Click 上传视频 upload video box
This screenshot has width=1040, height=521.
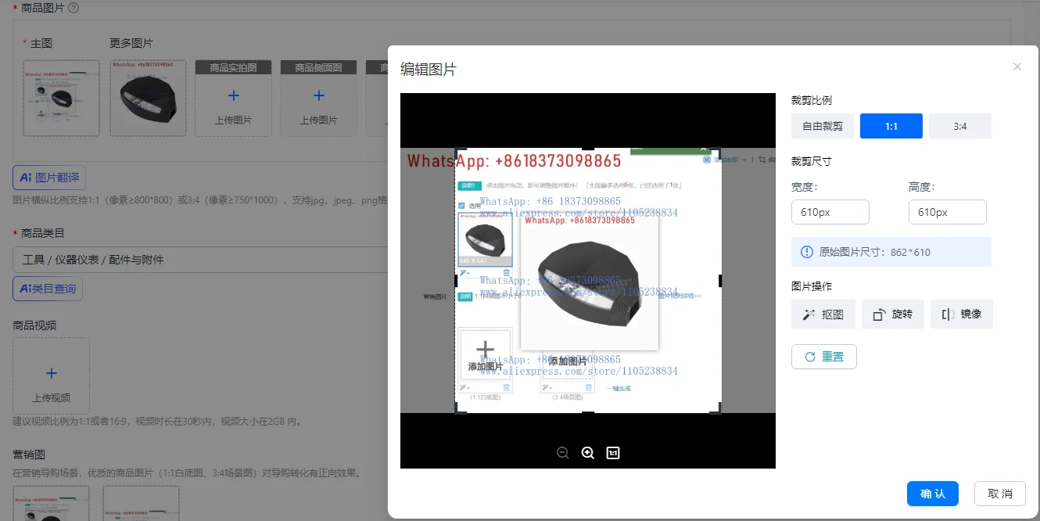52,375
